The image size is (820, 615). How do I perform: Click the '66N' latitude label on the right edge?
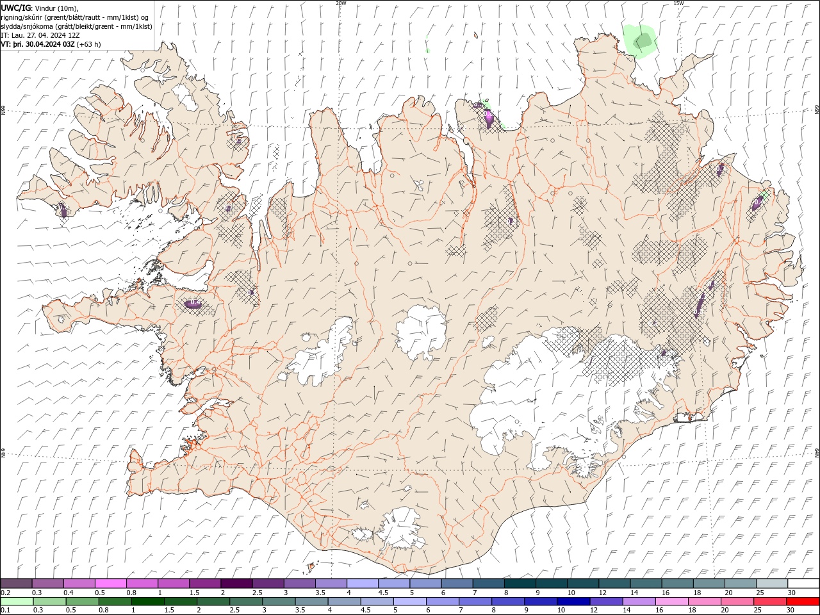point(817,110)
